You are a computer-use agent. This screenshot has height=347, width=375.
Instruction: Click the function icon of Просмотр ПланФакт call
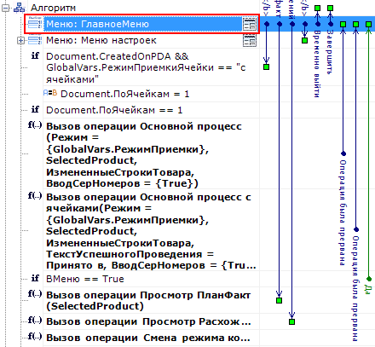click(x=35, y=293)
